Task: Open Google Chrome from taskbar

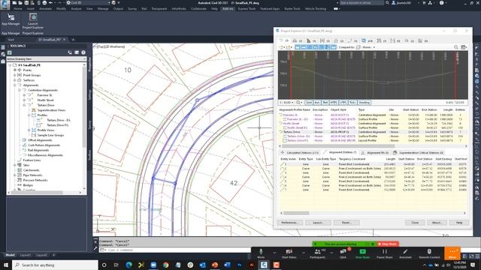Action: [165, 265]
